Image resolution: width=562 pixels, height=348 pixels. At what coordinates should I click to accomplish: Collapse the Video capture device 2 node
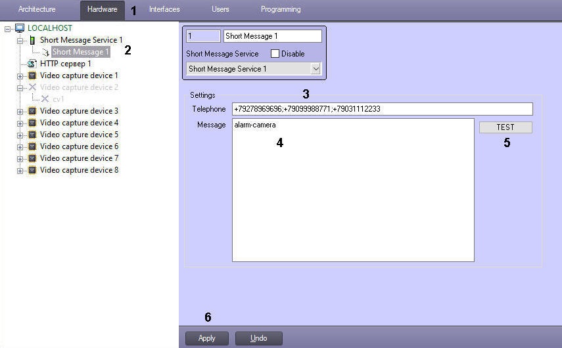20,88
